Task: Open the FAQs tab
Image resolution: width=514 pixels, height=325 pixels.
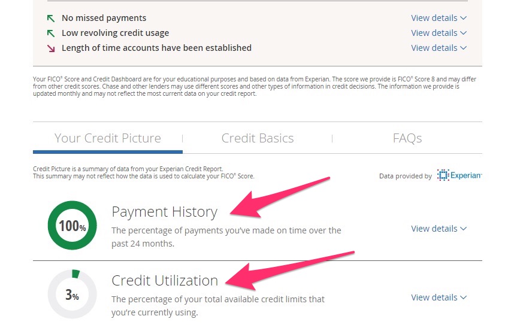Action: (x=407, y=138)
